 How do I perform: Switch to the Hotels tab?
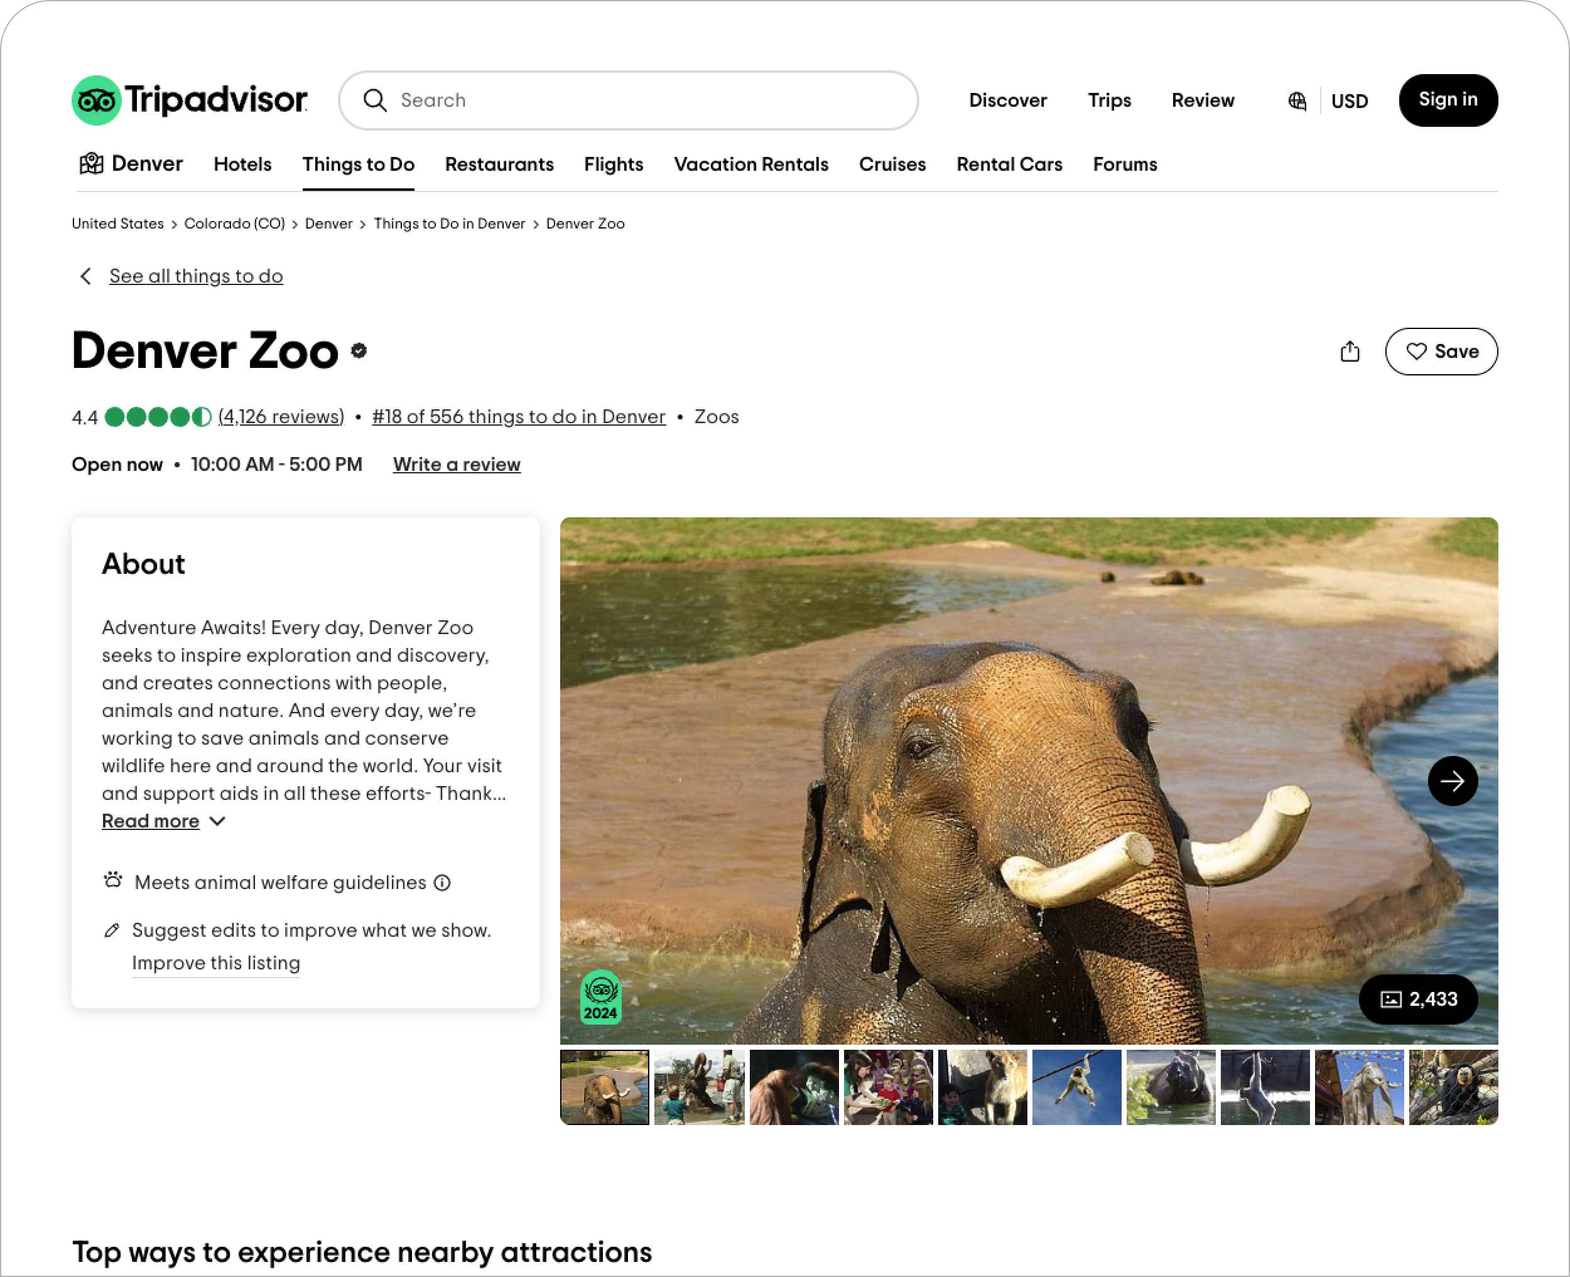(x=243, y=164)
